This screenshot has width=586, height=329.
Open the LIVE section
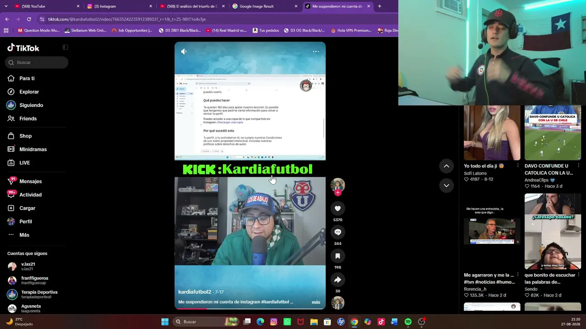[19, 163]
